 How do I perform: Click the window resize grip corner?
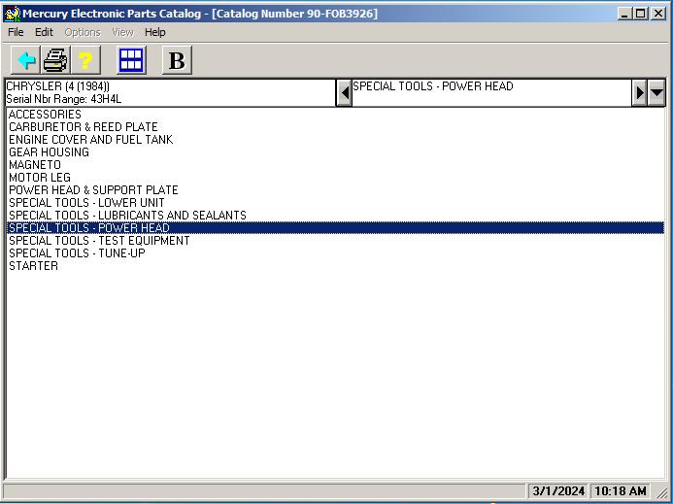coord(662,492)
